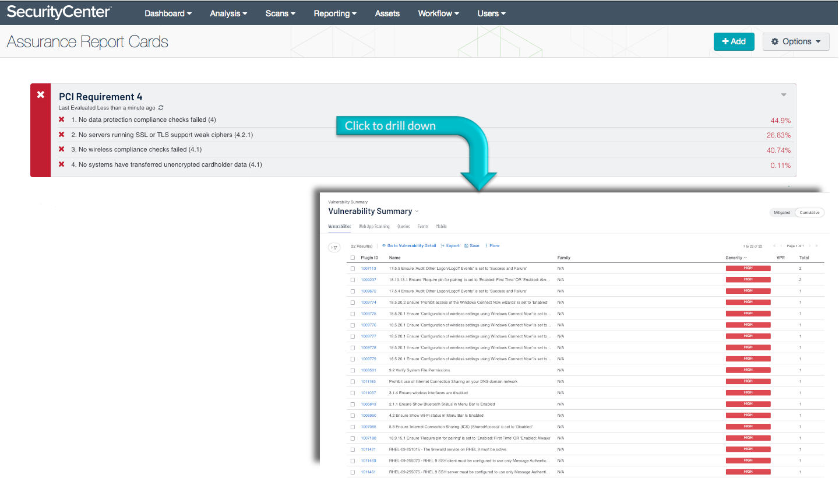Image resolution: width=839 pixels, height=478 pixels.
Task: Open plugin ID link 1009775
Action: pos(368,314)
